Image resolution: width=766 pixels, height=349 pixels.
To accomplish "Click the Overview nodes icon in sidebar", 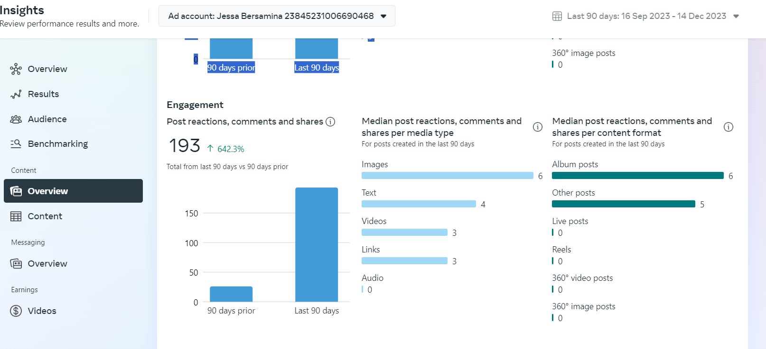I will coord(16,69).
